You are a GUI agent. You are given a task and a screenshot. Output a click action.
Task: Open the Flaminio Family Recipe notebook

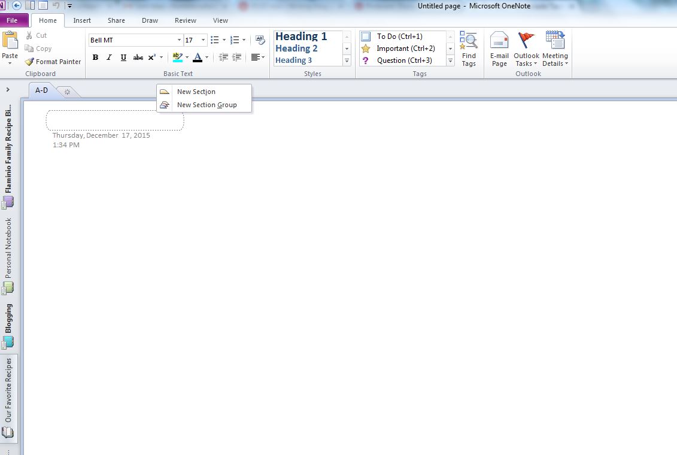click(8, 156)
